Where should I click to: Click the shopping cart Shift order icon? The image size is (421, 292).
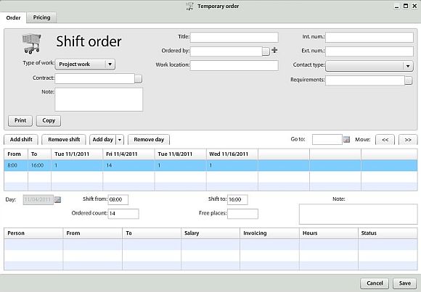click(x=32, y=43)
